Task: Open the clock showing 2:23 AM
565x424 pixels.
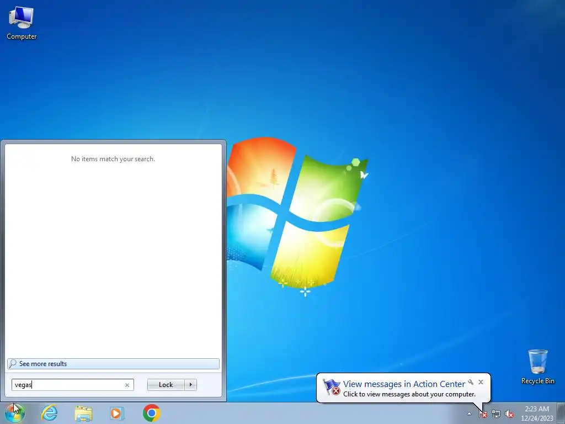Action: [537, 414]
